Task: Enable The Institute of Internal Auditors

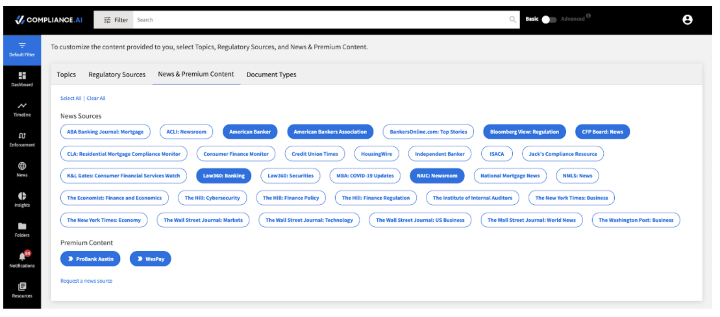Action: tap(473, 198)
